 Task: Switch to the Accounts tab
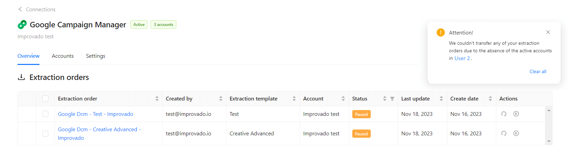[x=63, y=56]
